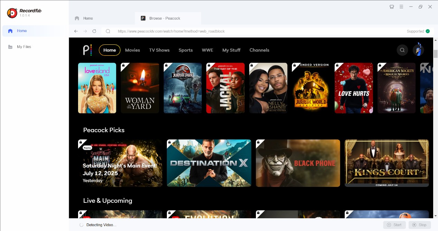The image size is (438, 231).
Task: Select the Home nav pill on Peacock
Action: click(109, 50)
